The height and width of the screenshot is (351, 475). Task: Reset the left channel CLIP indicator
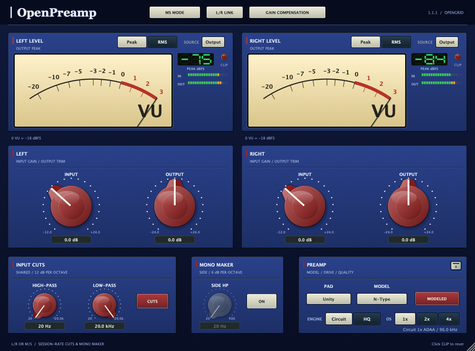[224, 57]
